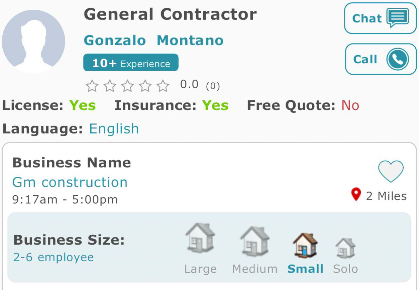Tap the phone icon in Call button

[398, 59]
